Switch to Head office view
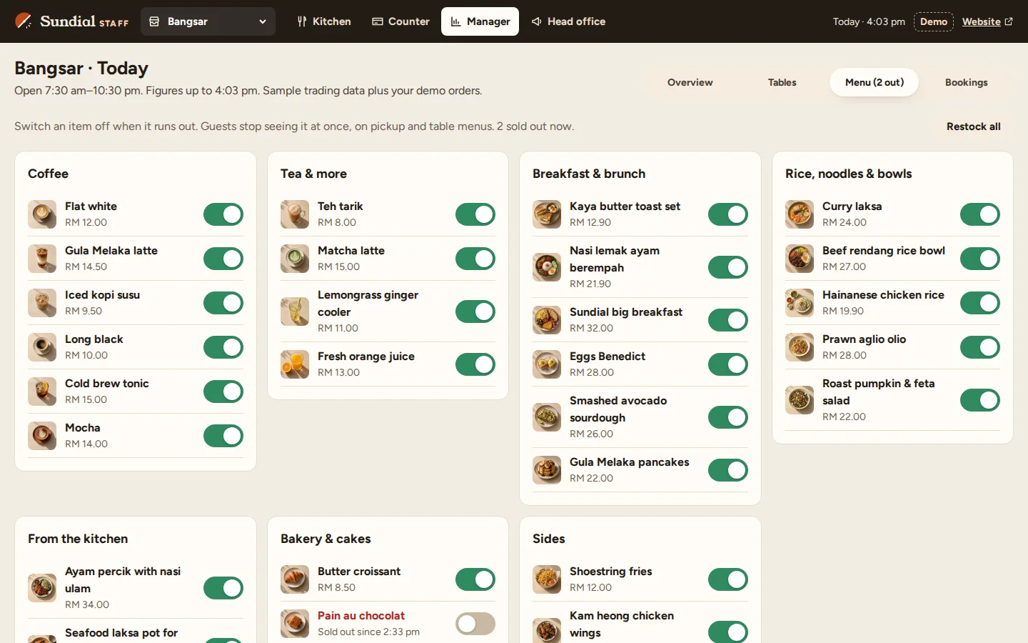This screenshot has height=643, width=1028. click(568, 21)
